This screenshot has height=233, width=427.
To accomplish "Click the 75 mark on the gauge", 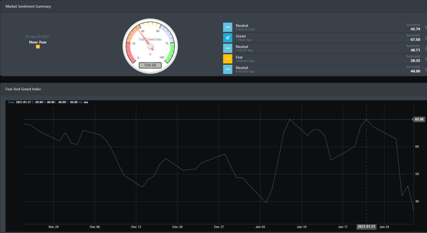I will point(167,44).
